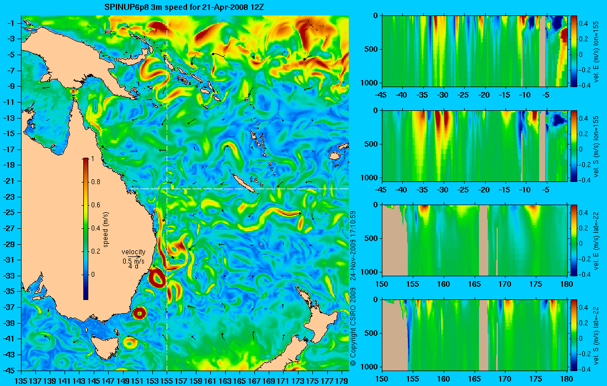Click the "vel. E (m/s) lon=155" axis label
The height and width of the screenshot is (386, 607).
tap(596, 51)
